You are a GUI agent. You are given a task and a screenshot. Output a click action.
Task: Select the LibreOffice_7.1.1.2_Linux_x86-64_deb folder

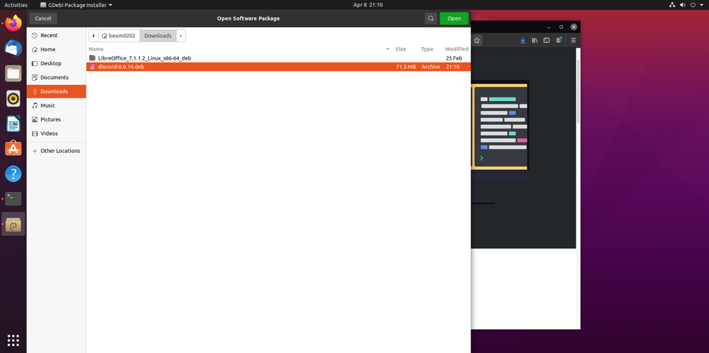pos(144,58)
